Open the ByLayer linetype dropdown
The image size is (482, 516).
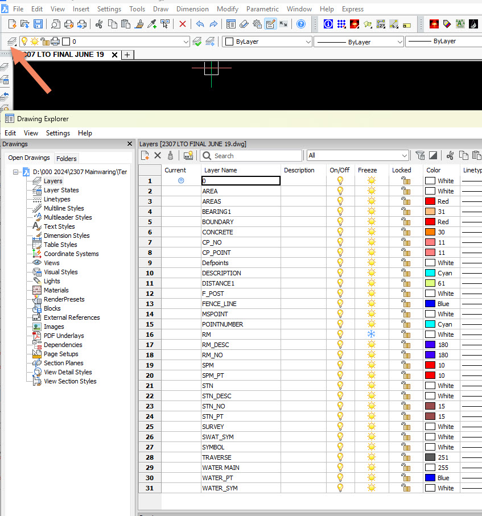click(359, 42)
